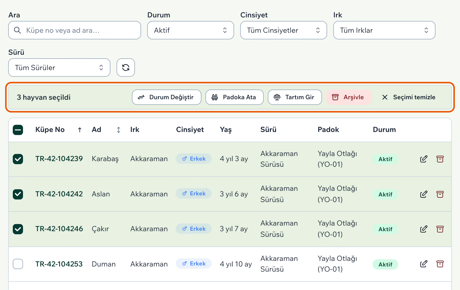Click the Küpe No column header
This screenshot has width=460, height=290.
50,130
